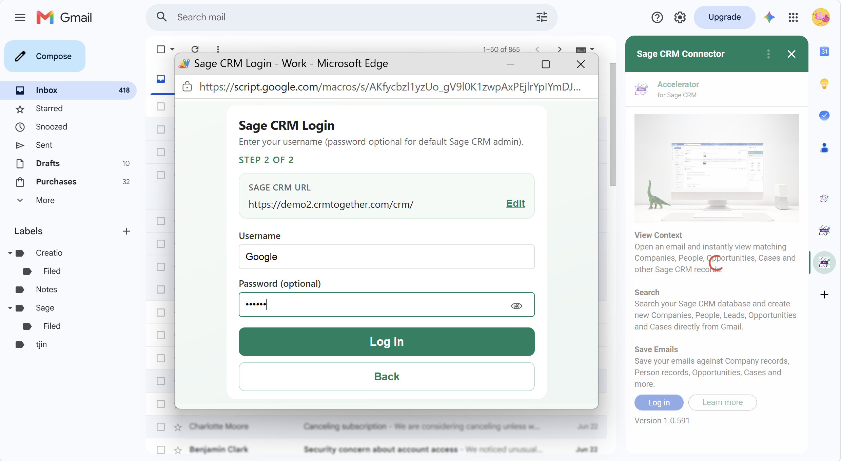Open Google Calendar in side panel
841x461 pixels.
tap(824, 52)
